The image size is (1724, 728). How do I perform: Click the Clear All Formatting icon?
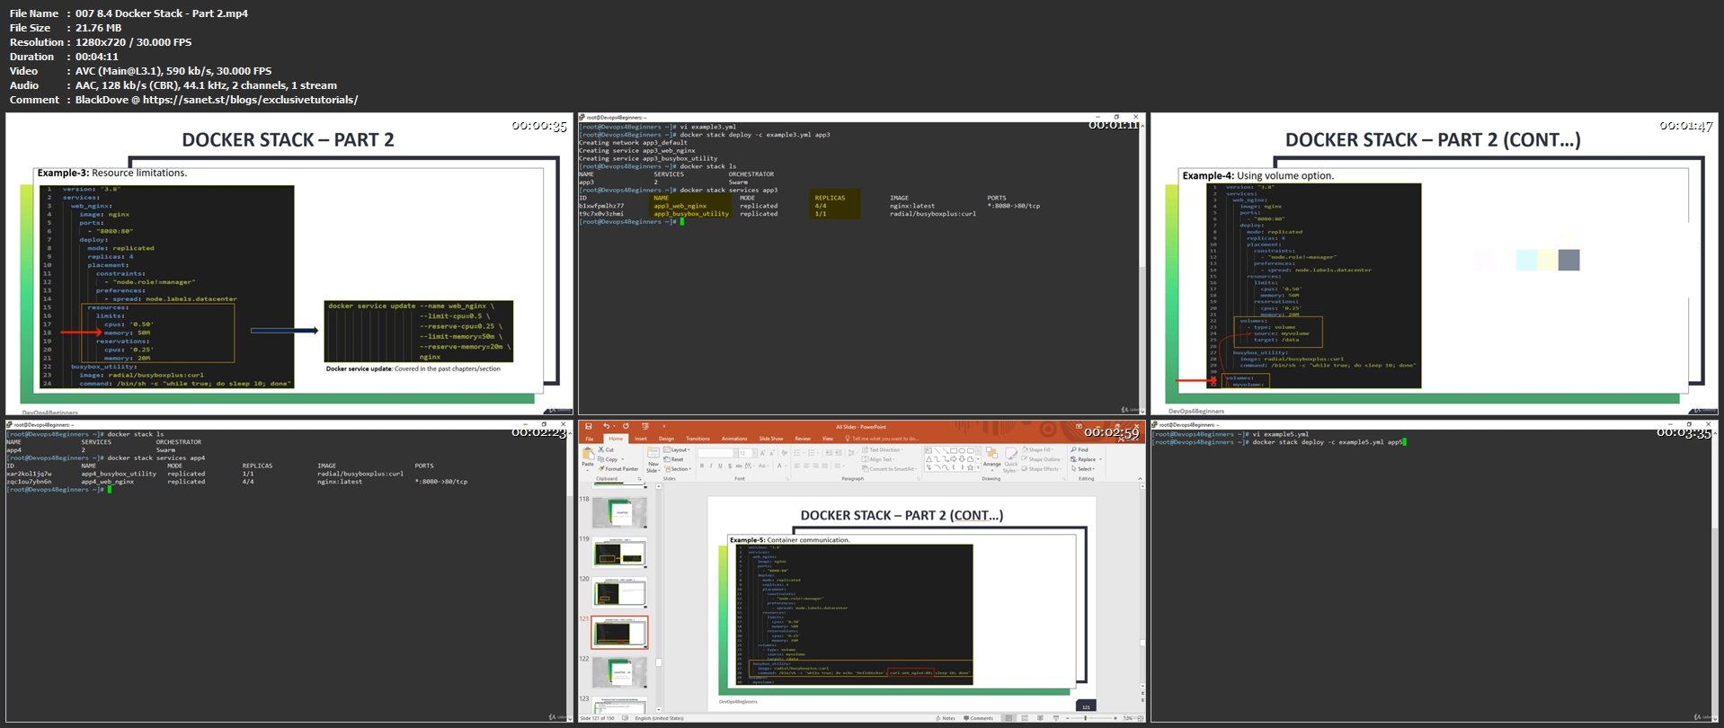[x=784, y=453]
